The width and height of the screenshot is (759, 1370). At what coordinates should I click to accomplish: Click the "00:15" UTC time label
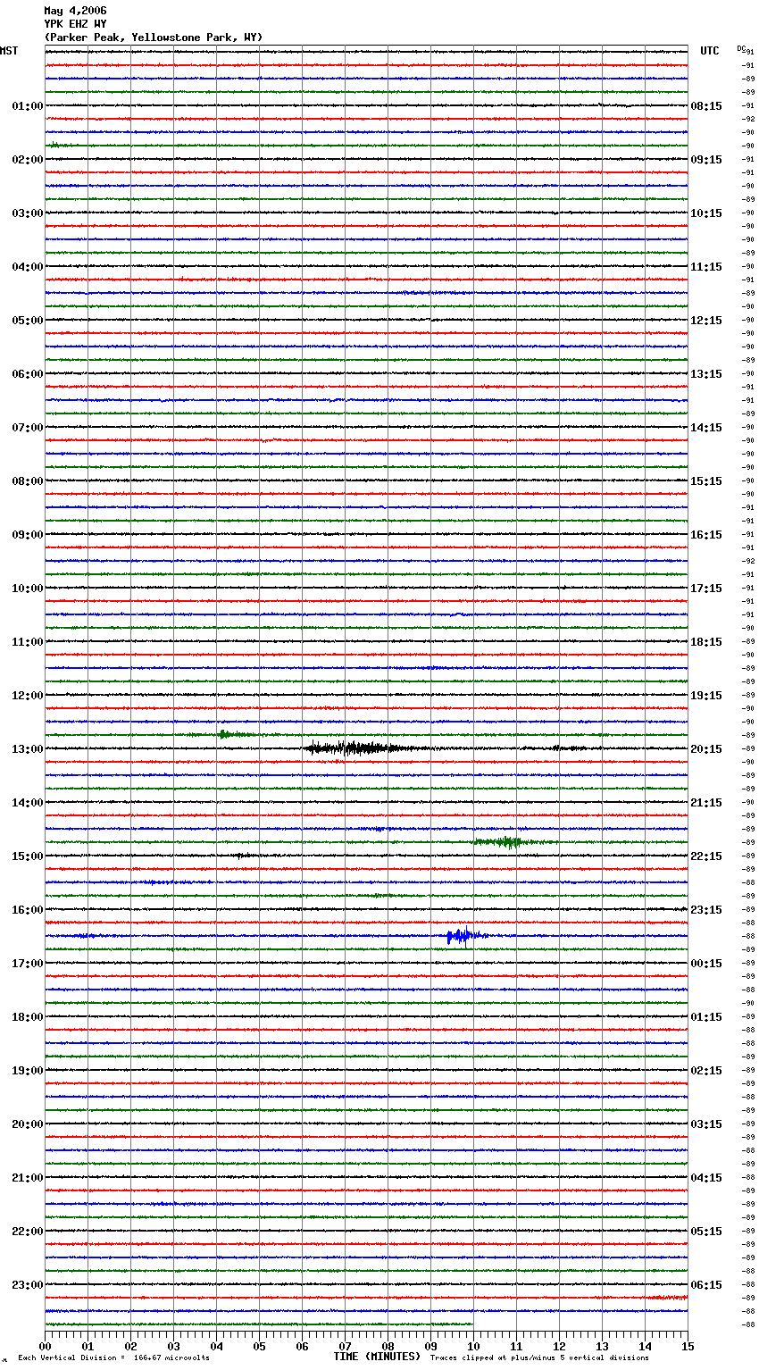tap(706, 964)
